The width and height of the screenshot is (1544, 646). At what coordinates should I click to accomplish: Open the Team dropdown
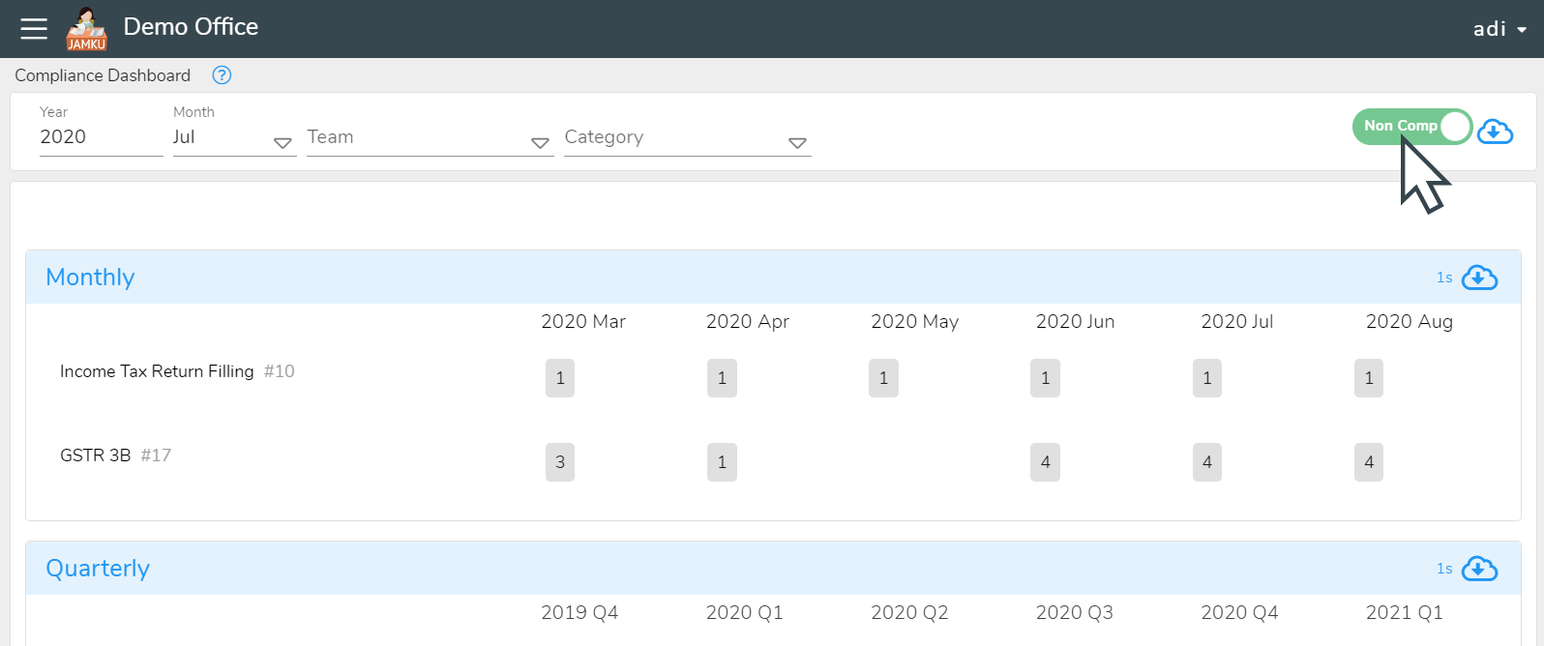(430, 138)
